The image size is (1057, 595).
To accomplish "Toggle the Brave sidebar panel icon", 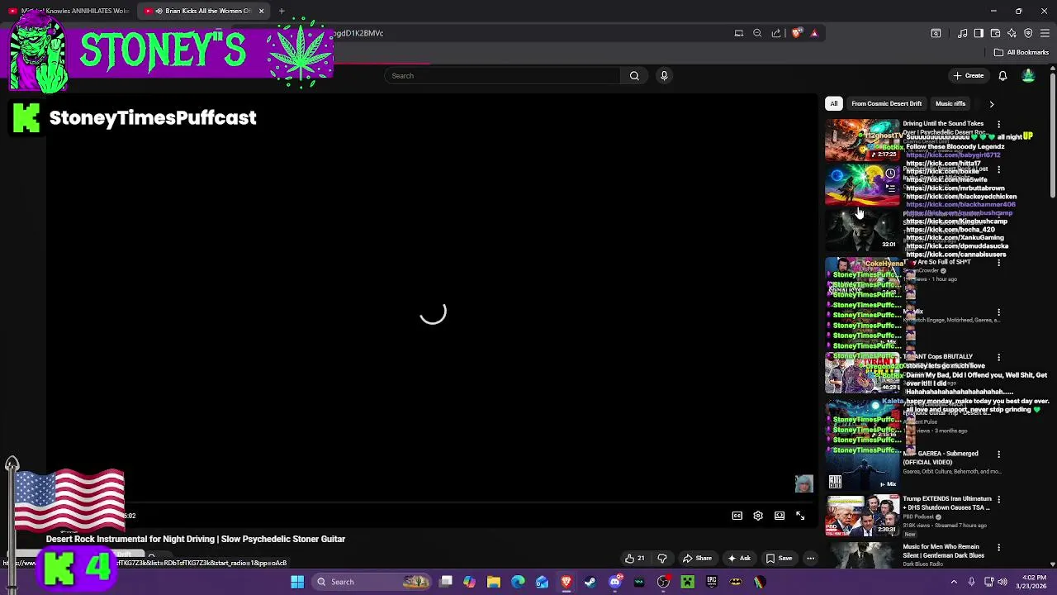I will tap(979, 33).
